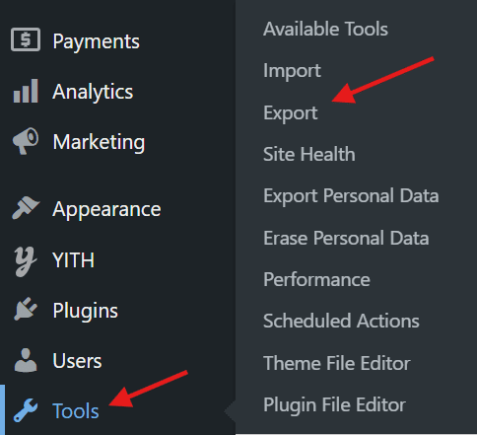Go to Performance settings
This screenshot has width=477, height=435.
316,280
